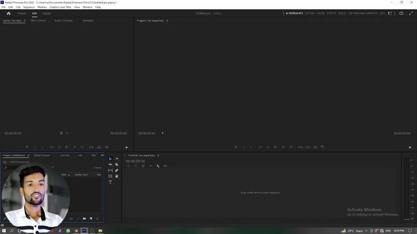Select the CAPTIONS AND GRAPHICS workspace

click(x=363, y=13)
